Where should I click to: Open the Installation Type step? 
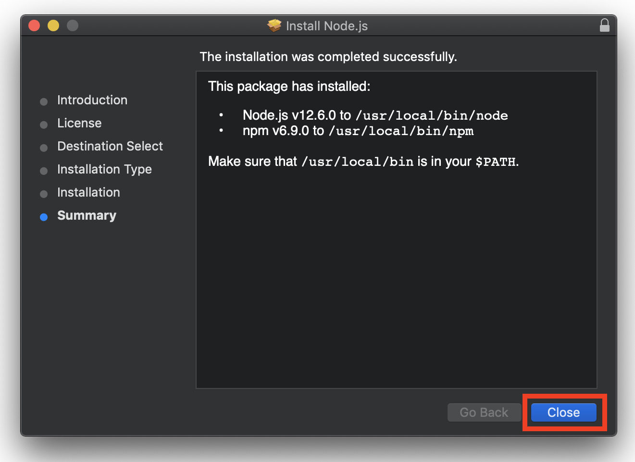pyautogui.click(x=104, y=169)
